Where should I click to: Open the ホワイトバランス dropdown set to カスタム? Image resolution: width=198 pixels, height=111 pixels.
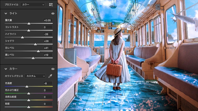(x=35, y=76)
